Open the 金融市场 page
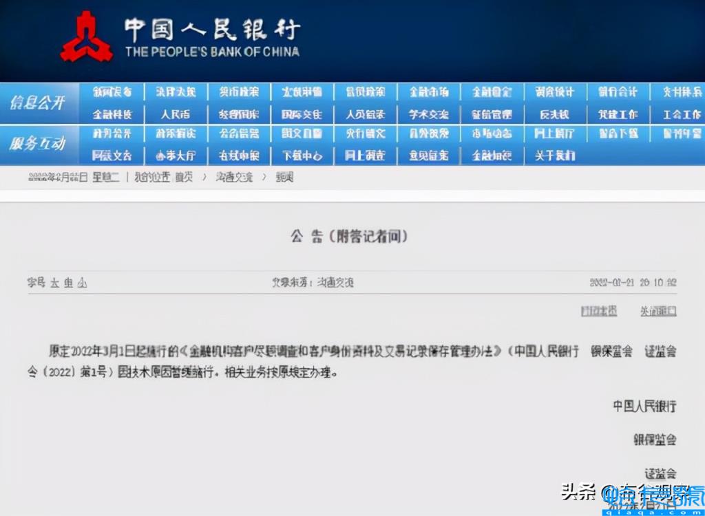 [428, 92]
